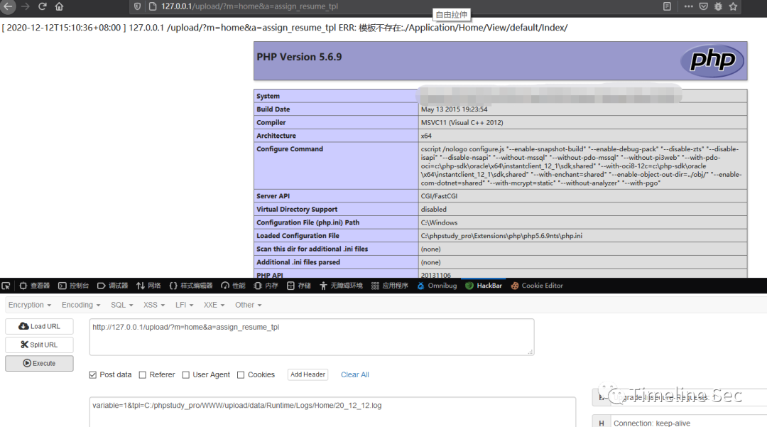Open the SQL dropdown menu

click(121, 305)
